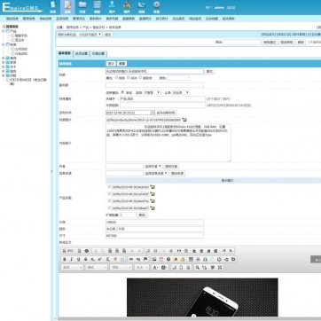Click the 重置 button in the form header
This screenshot has width=321, height=321.
(121, 64)
